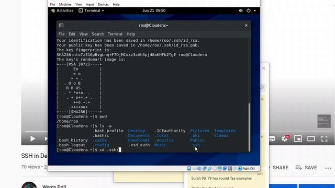Open the terminal Help menu
This screenshot has height=188, width=335.
pos(130,34)
